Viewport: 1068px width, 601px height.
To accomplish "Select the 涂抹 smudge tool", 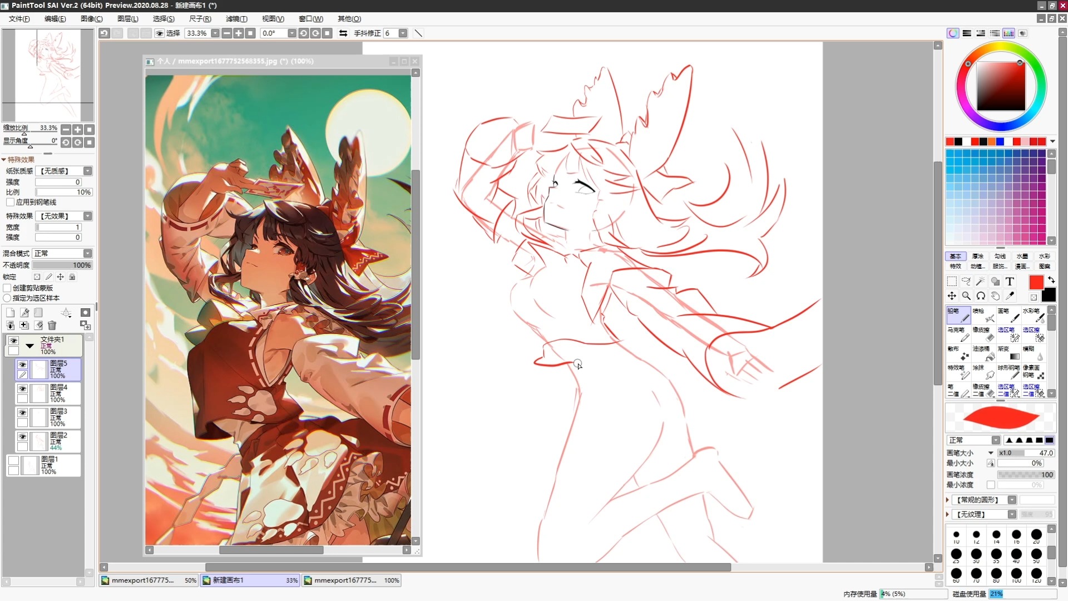I will pyautogui.click(x=983, y=372).
